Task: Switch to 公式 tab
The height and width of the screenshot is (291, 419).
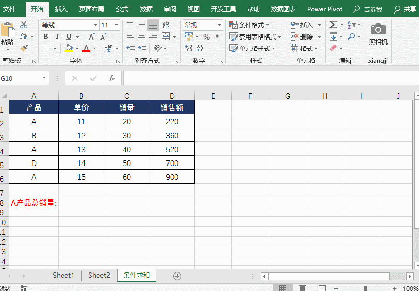Action: pos(122,9)
